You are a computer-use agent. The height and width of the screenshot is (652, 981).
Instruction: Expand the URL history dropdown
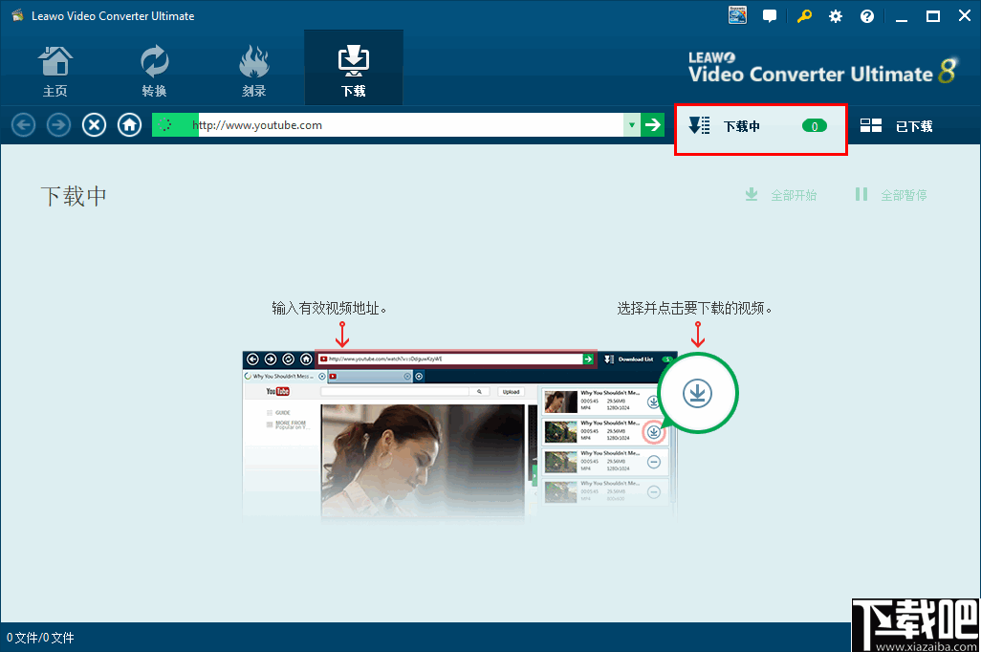click(x=632, y=125)
